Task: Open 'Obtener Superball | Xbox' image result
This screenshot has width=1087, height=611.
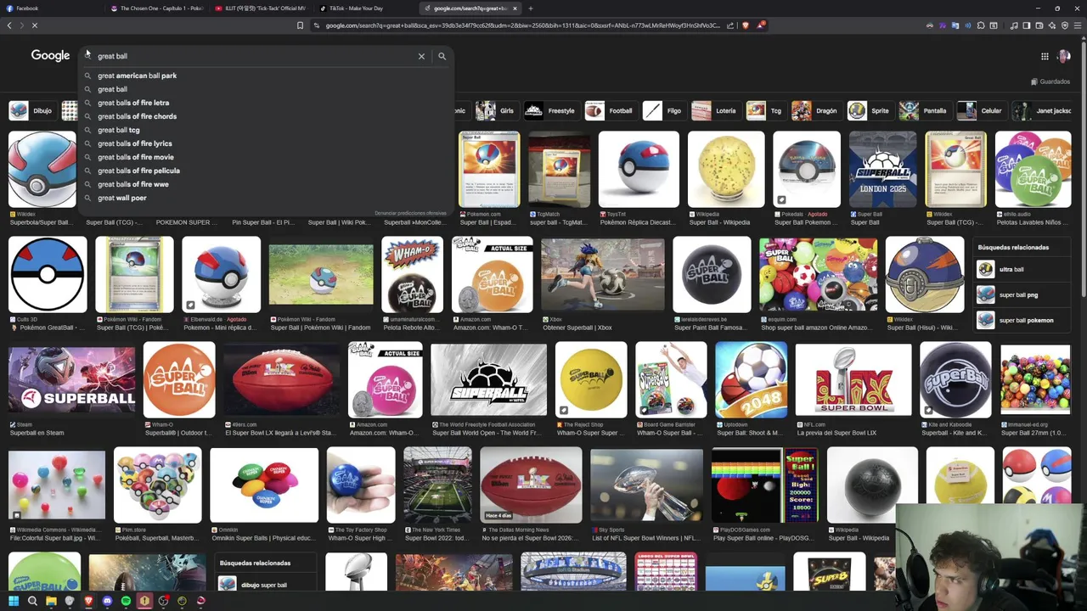Action: [x=603, y=275]
